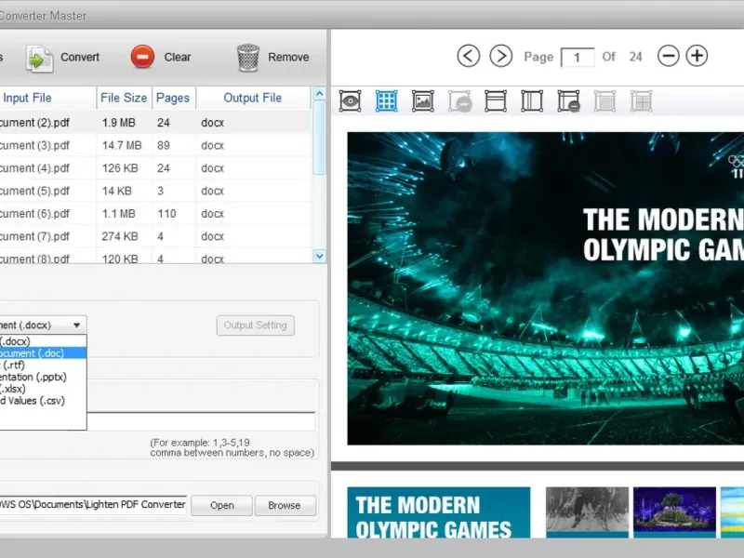The width and height of the screenshot is (744, 558).
Task: Click the black-and-white skier photo on page two
Action: click(588, 510)
